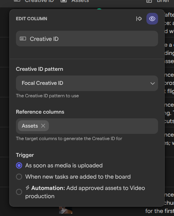The image size is (174, 216).
Task: Click the 'Trigger' section label
Action: [25, 155]
